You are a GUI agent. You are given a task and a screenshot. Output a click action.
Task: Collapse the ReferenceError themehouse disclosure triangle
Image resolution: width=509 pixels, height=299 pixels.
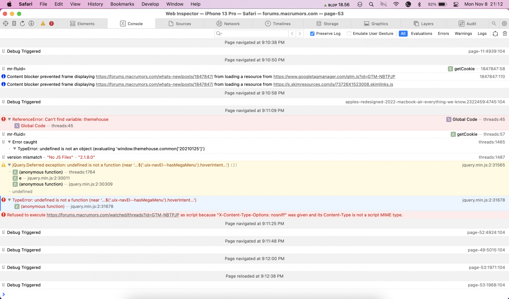(x=9, y=119)
